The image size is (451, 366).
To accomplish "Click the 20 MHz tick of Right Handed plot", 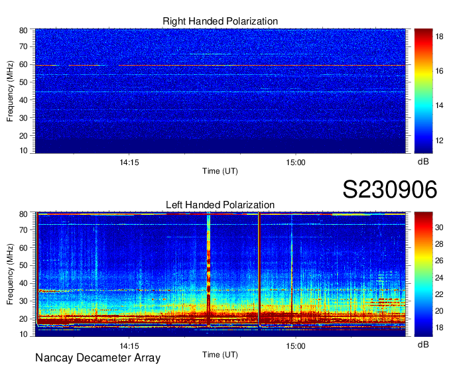I will point(23,136).
